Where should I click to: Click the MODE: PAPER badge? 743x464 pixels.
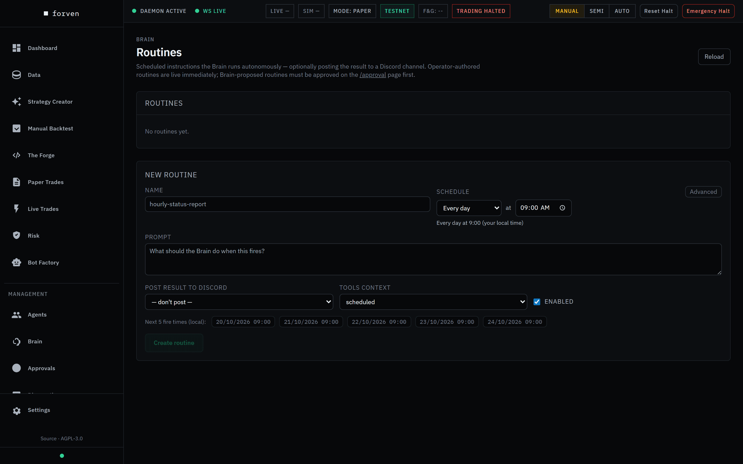pos(352,11)
